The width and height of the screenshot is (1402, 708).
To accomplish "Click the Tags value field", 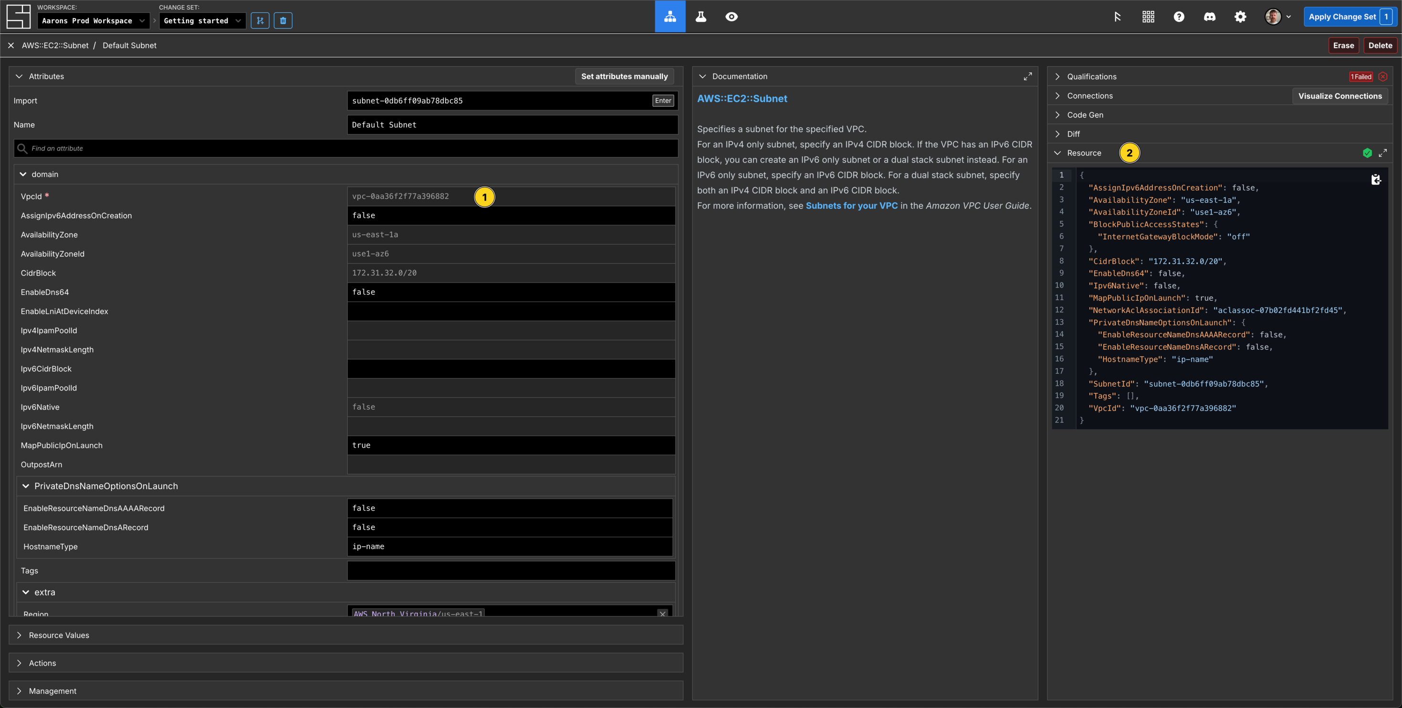I will 511,570.
